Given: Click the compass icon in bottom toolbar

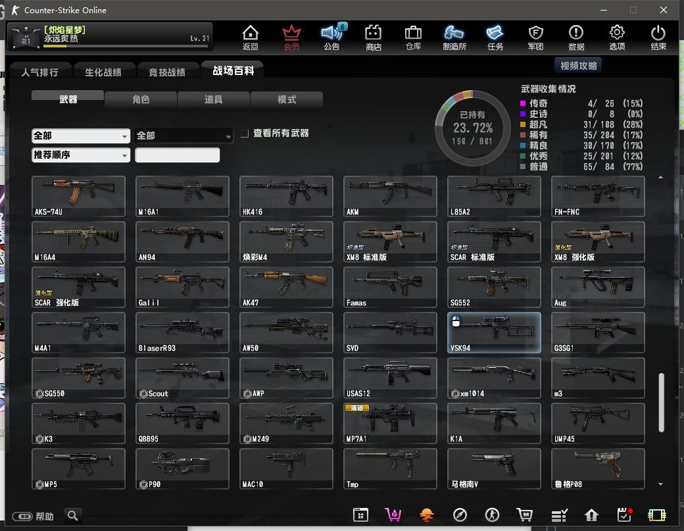Looking at the screenshot, I should click(x=460, y=515).
